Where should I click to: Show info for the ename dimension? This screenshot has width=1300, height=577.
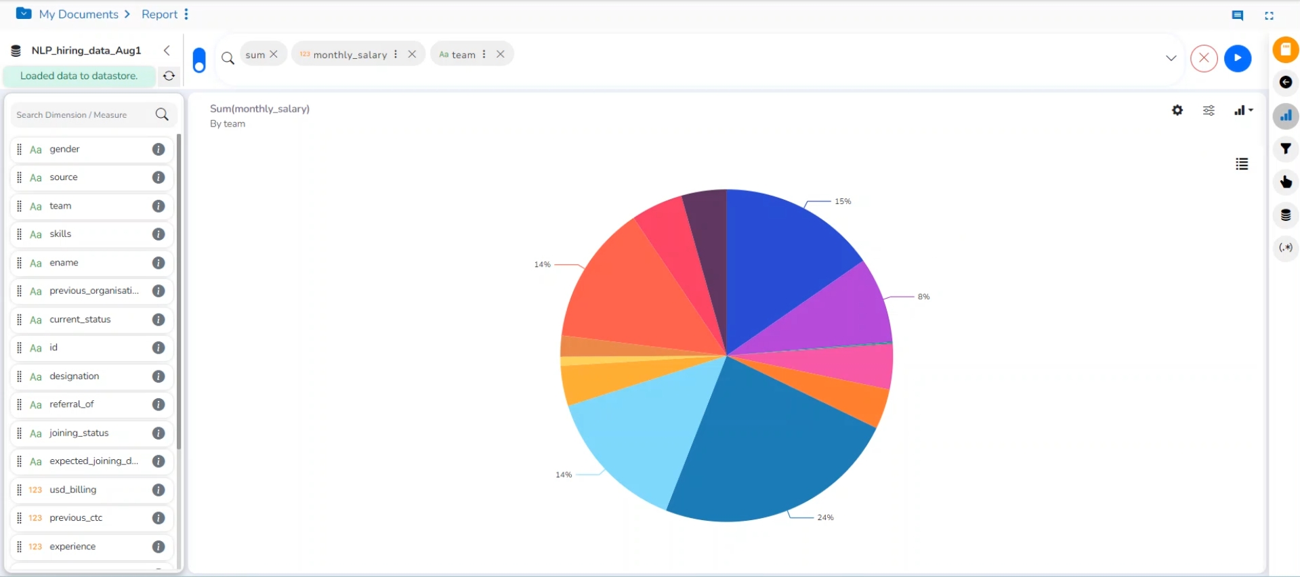coord(159,263)
